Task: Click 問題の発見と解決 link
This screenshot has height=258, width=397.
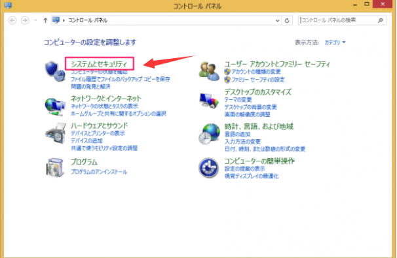Action: point(90,87)
